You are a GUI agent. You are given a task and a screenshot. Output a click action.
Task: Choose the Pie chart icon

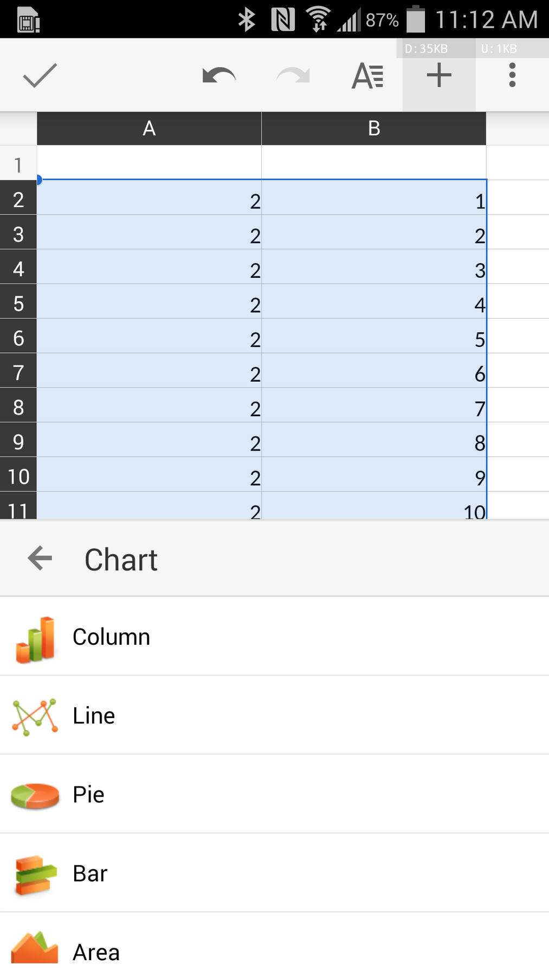34,794
